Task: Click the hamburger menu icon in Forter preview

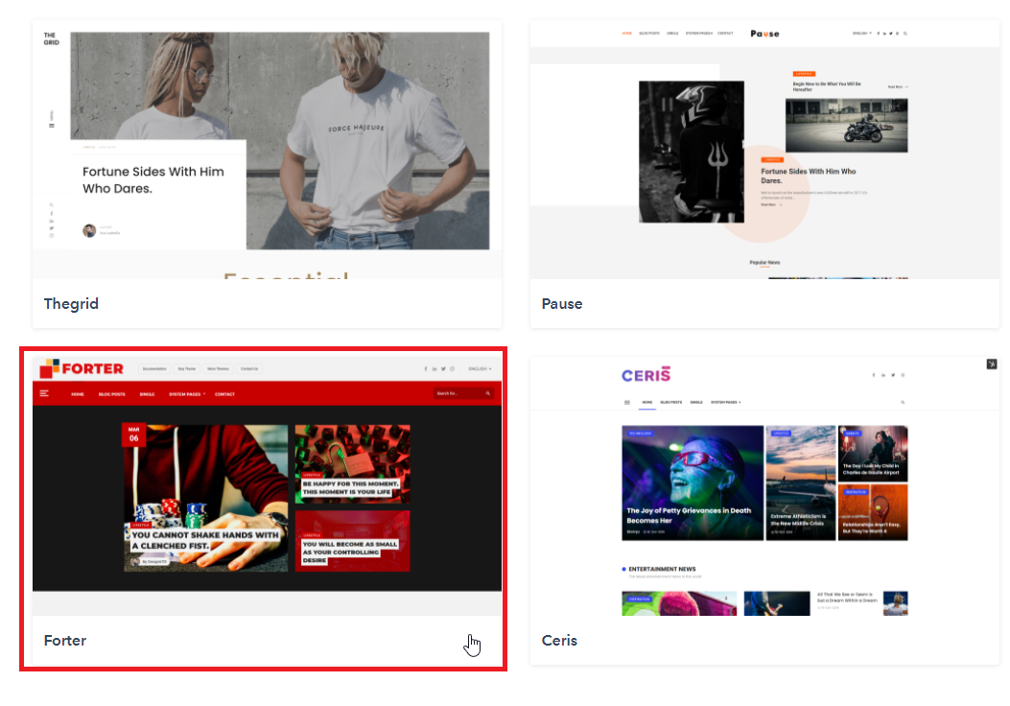Action: pyautogui.click(x=44, y=393)
